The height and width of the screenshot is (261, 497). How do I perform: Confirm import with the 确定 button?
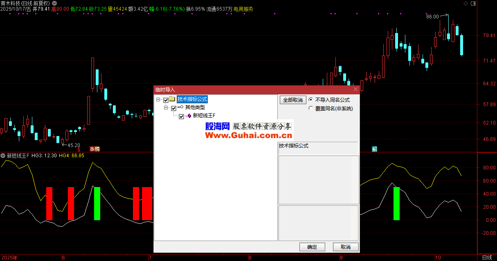pos(312,247)
